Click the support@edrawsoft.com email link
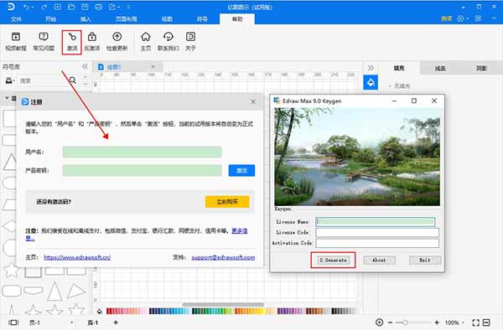503x330 pixels. pyautogui.click(x=223, y=257)
